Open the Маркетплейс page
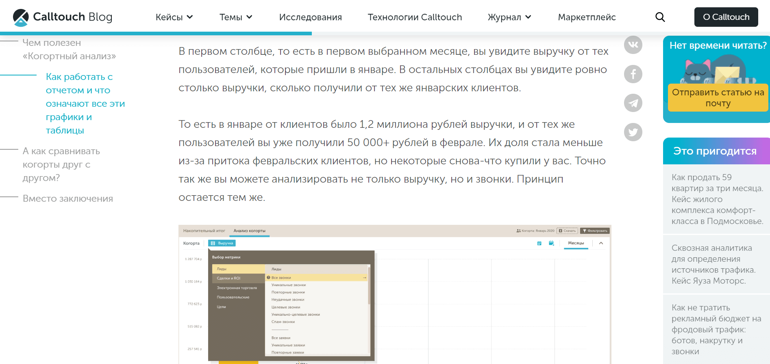770x364 pixels. click(586, 17)
